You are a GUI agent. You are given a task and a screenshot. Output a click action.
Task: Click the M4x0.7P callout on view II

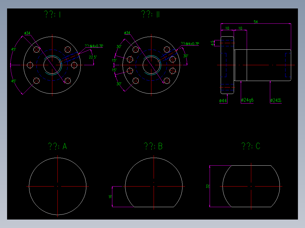(190, 43)
